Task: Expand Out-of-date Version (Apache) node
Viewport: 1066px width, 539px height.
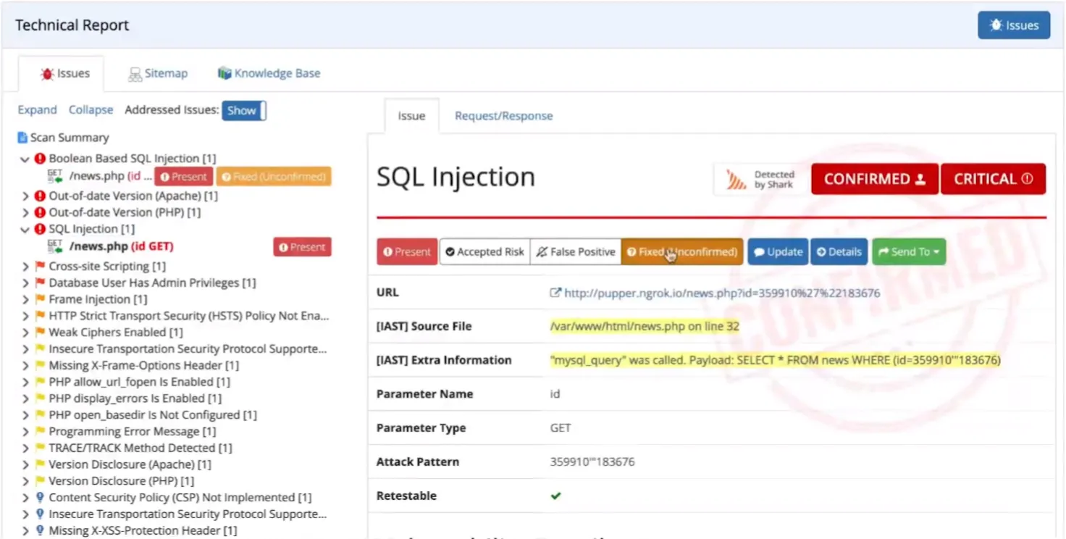Action: pyautogui.click(x=25, y=196)
